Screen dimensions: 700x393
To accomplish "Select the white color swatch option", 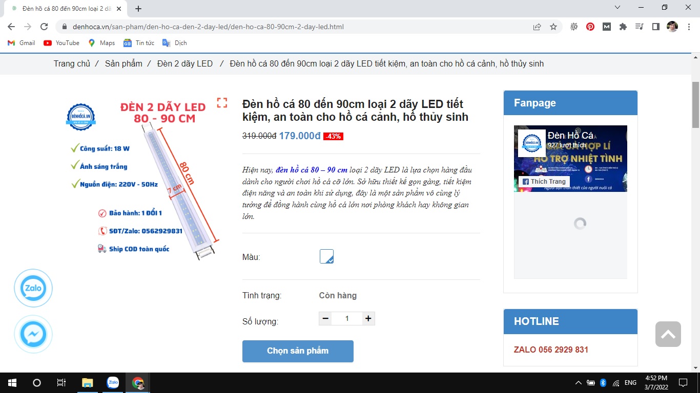I will click(326, 256).
